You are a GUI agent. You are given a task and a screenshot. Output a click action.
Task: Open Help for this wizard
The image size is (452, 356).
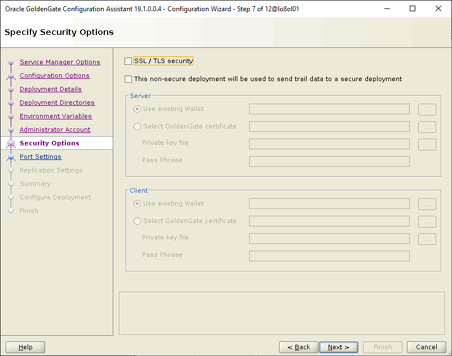[x=25, y=347]
